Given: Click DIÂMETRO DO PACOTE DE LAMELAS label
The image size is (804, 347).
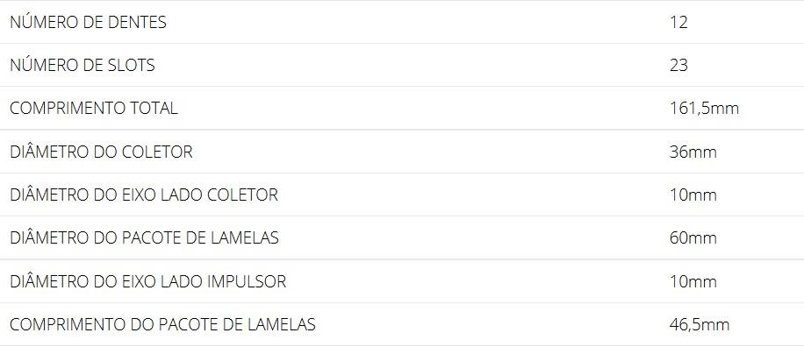Looking at the screenshot, I should coord(144,237).
